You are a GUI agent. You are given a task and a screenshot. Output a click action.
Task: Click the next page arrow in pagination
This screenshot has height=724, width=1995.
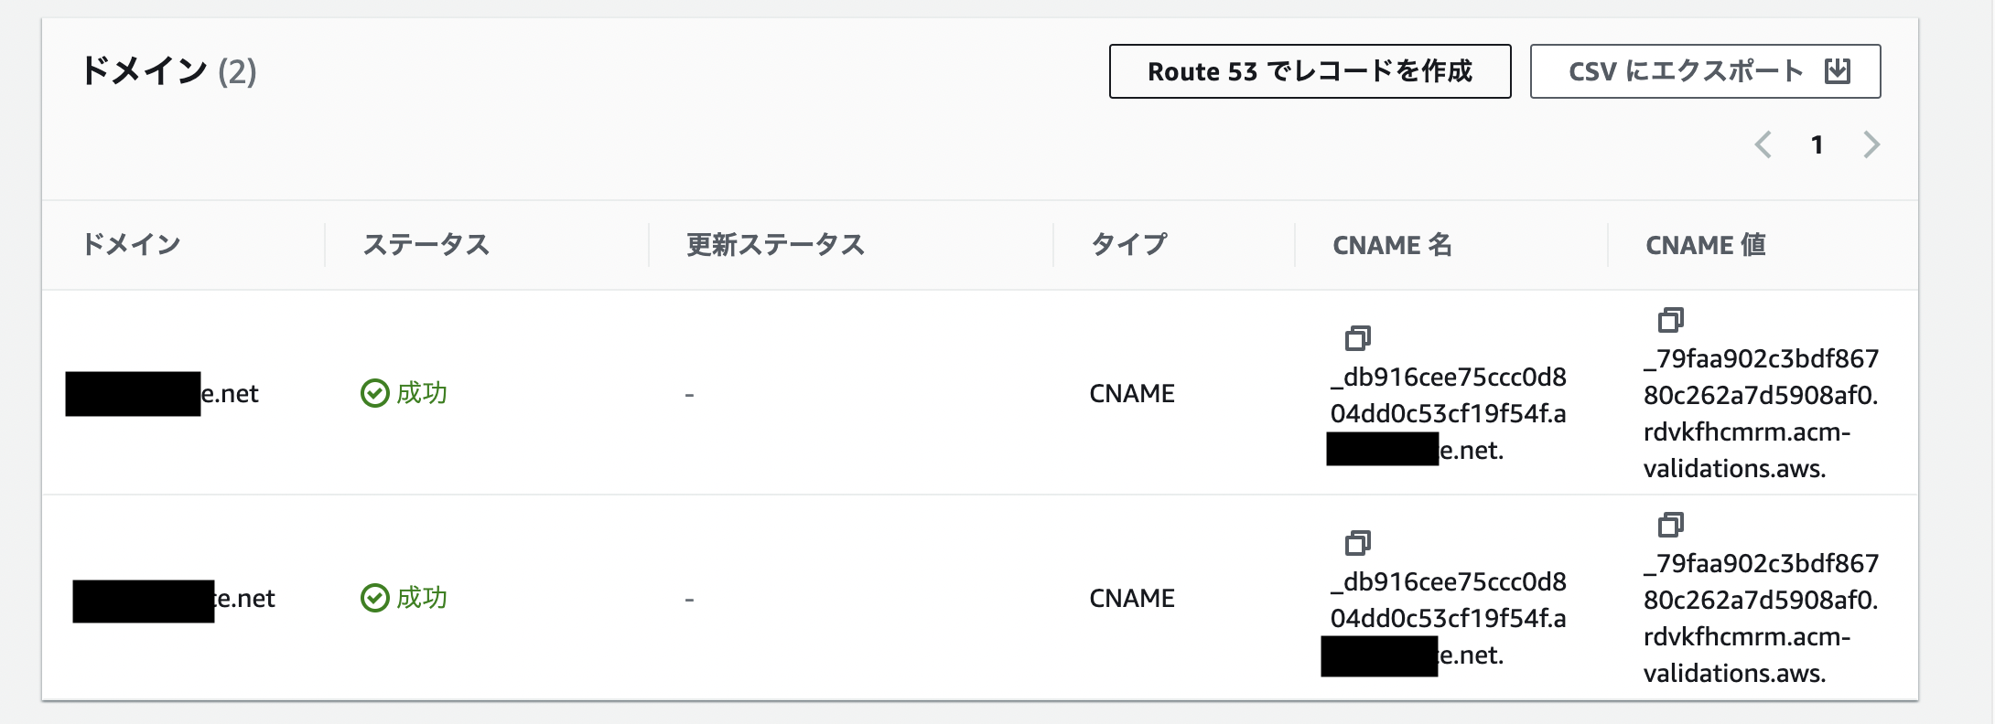[x=1873, y=144]
